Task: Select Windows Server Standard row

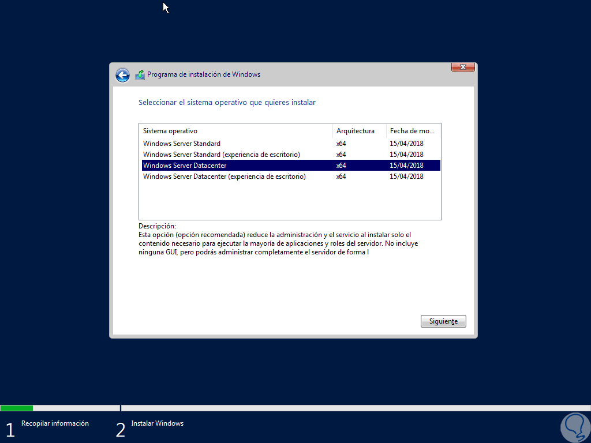Action: point(291,144)
